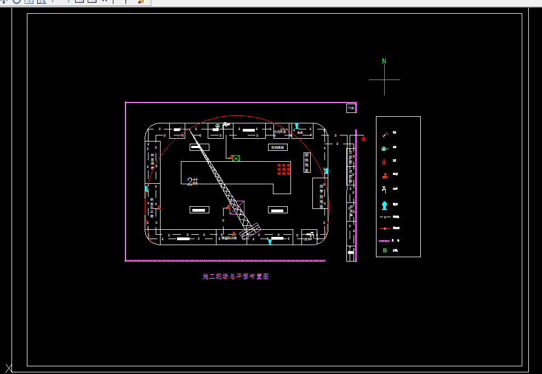Viewport: 542px width, 374px height.
Task: Select the white bar box upper left of building
Action: pos(199,147)
